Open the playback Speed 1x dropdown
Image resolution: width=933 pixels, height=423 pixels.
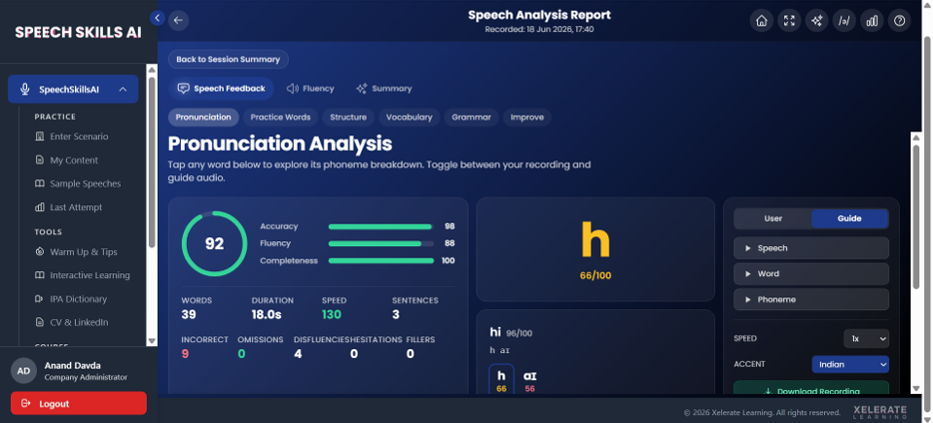[x=866, y=338]
